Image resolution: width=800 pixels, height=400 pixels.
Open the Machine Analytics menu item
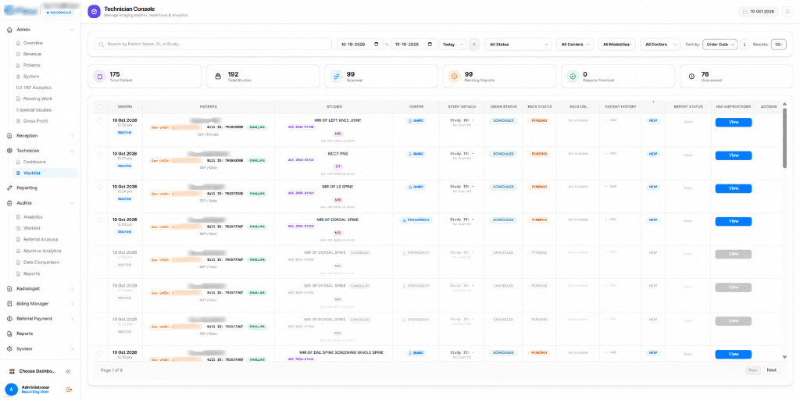coord(42,251)
